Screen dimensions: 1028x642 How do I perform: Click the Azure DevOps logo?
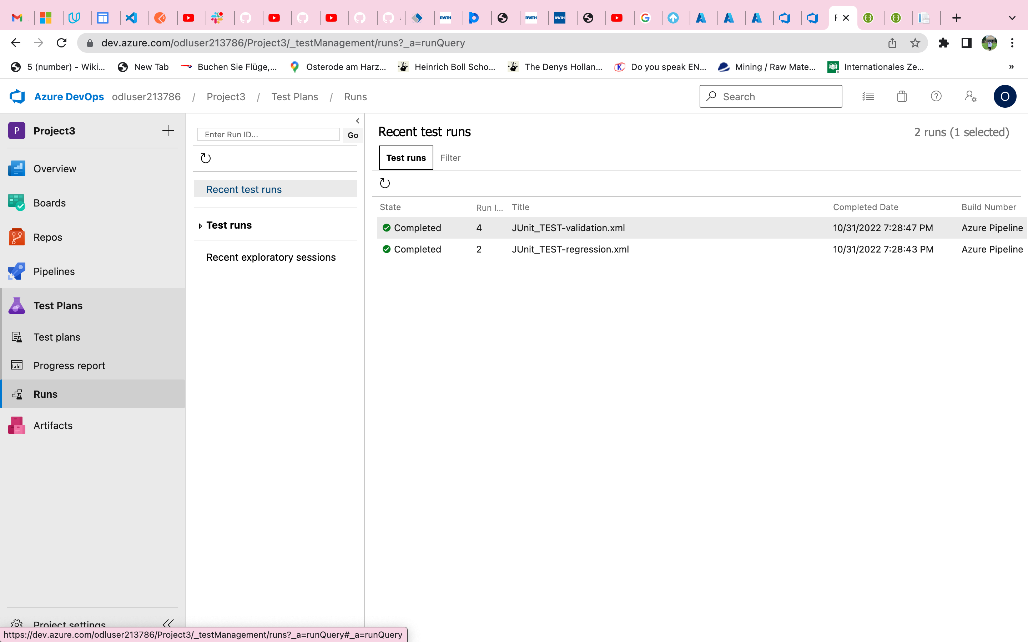[17, 96]
